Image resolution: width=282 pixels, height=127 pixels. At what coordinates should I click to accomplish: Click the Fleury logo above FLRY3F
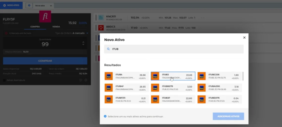pos(45,17)
